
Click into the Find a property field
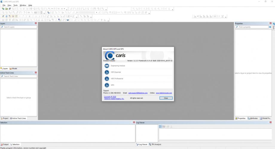click(252, 27)
